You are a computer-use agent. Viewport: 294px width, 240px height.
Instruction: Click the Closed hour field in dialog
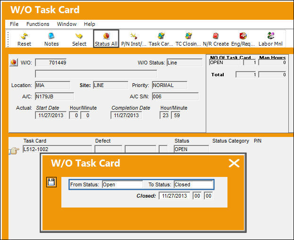click(x=197, y=196)
